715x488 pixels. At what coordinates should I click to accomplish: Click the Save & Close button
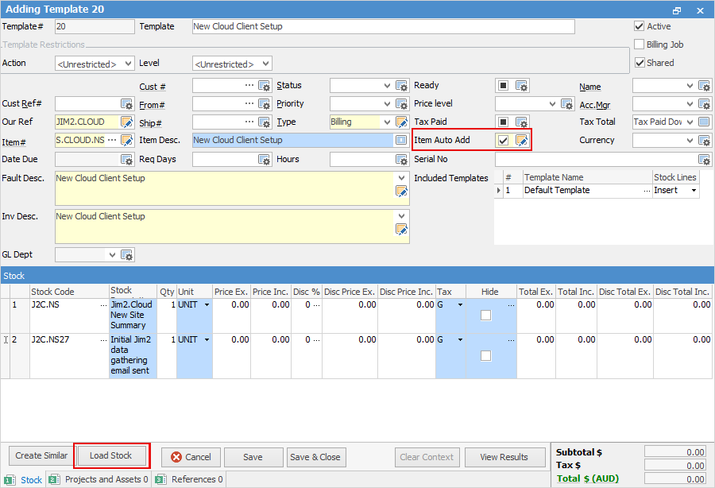point(315,457)
